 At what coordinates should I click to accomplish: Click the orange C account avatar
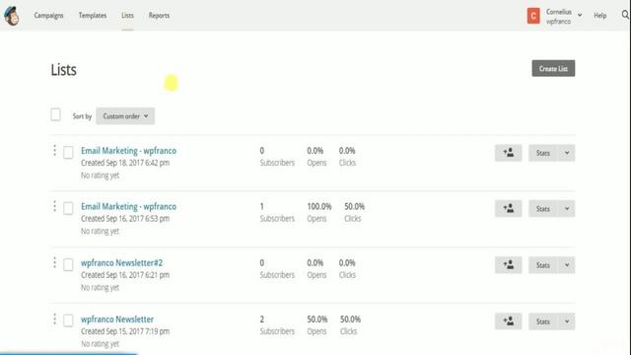[x=533, y=16]
